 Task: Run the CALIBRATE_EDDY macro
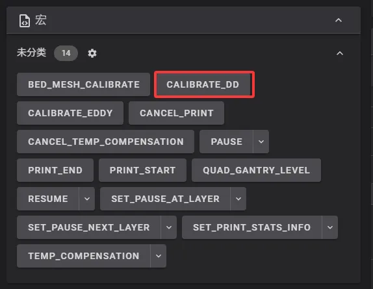[x=70, y=113]
